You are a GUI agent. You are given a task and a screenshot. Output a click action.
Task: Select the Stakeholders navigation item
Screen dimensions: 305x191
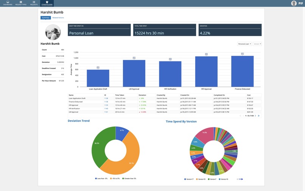(x=47, y=3)
